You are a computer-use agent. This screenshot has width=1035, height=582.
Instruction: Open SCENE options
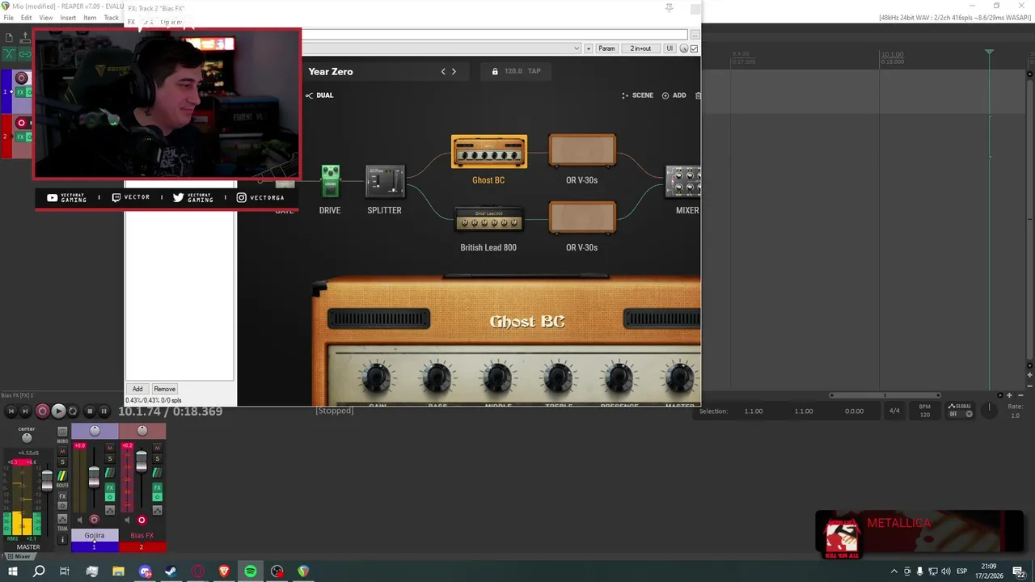(x=637, y=95)
